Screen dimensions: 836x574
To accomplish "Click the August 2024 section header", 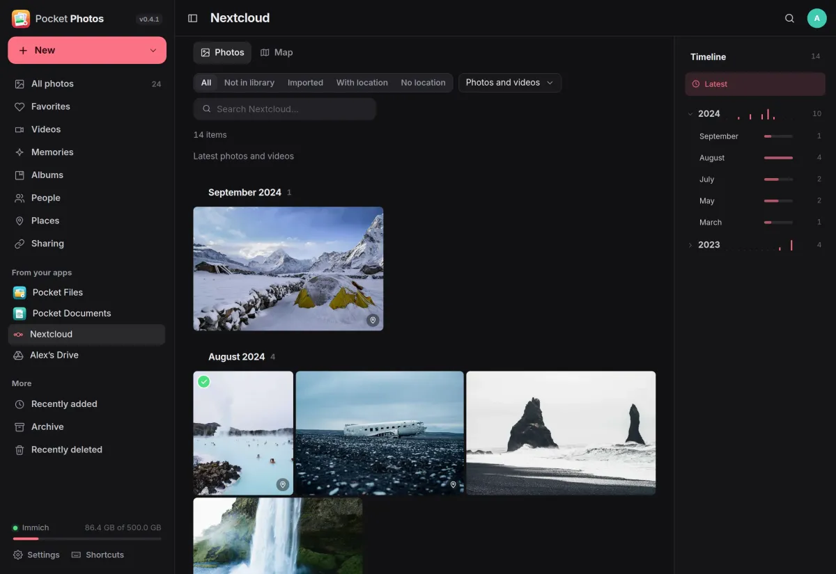I will pos(236,357).
